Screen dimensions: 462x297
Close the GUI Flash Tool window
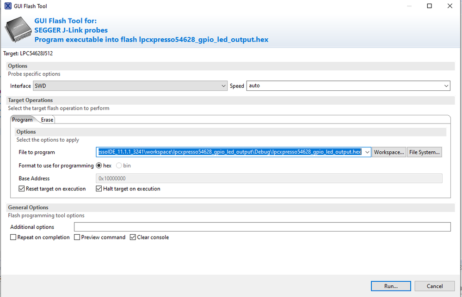450,6
